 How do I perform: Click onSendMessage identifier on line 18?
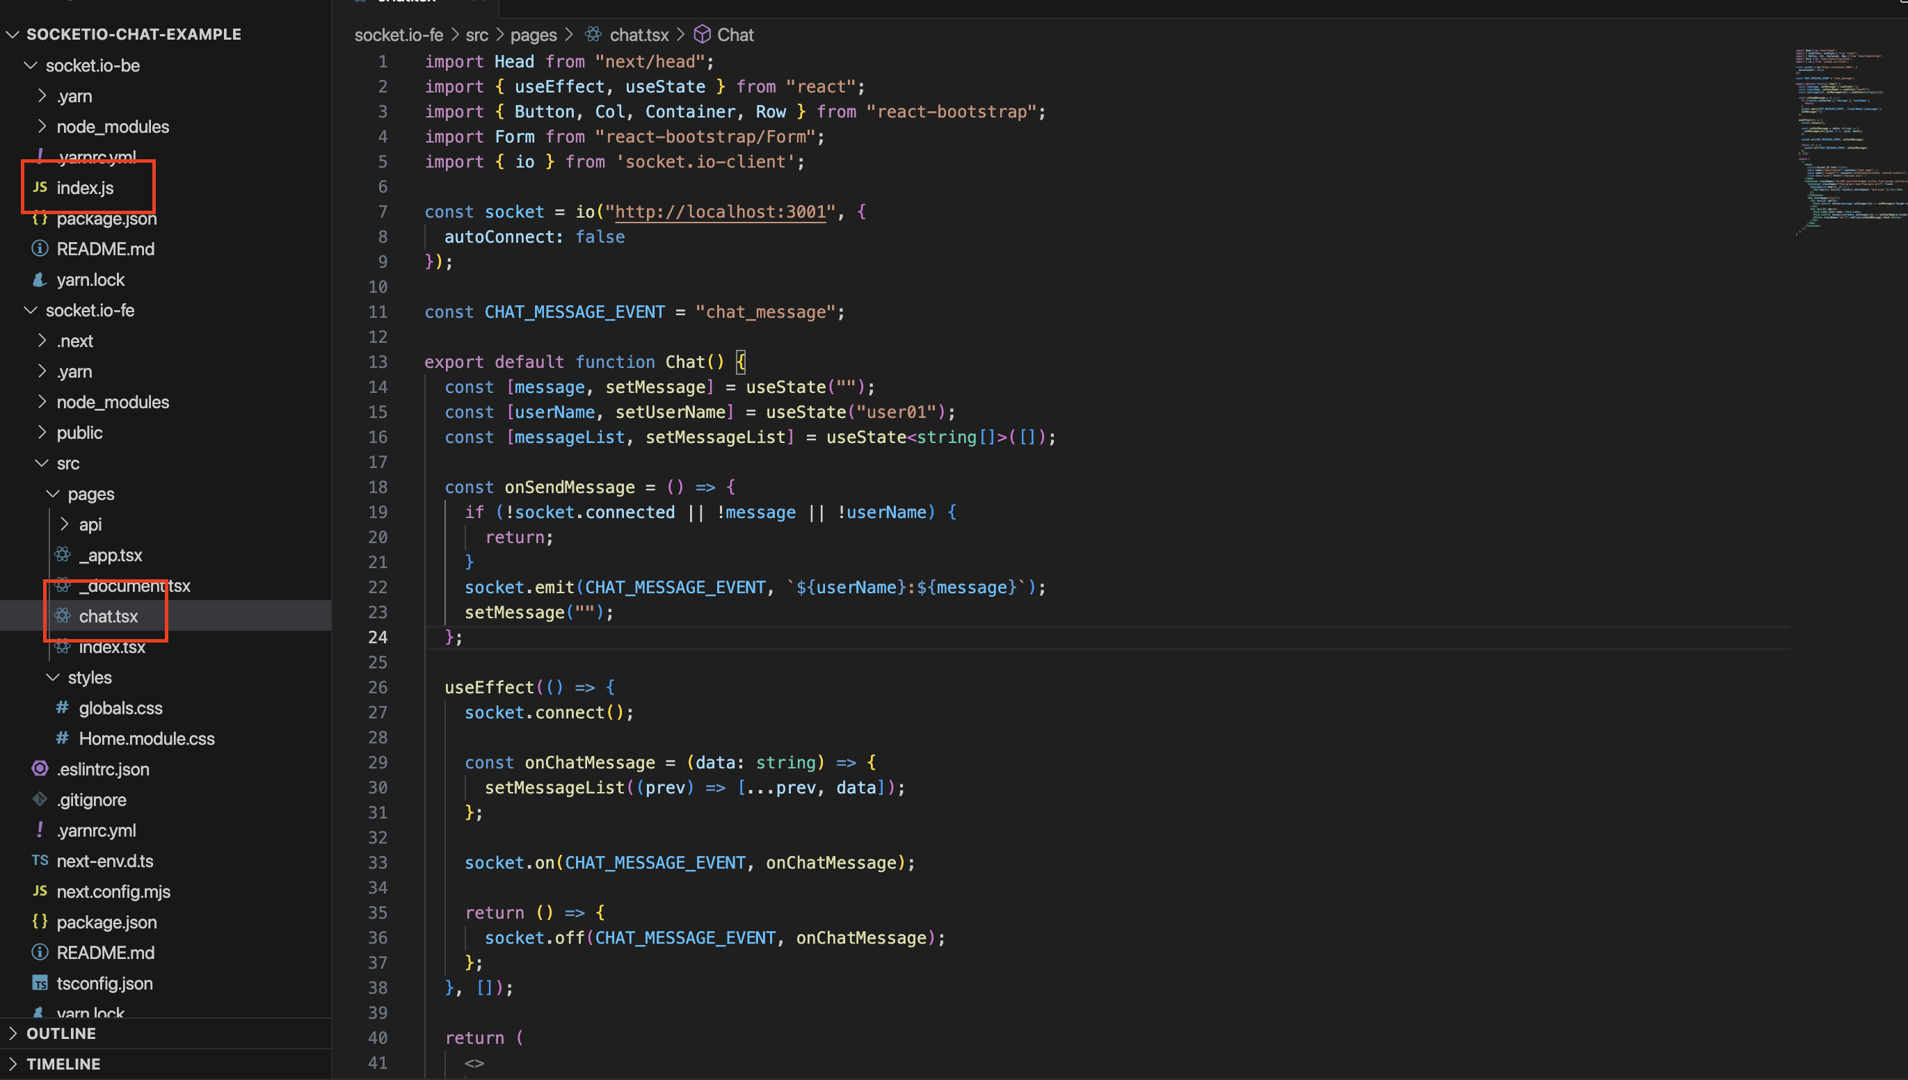(x=570, y=487)
